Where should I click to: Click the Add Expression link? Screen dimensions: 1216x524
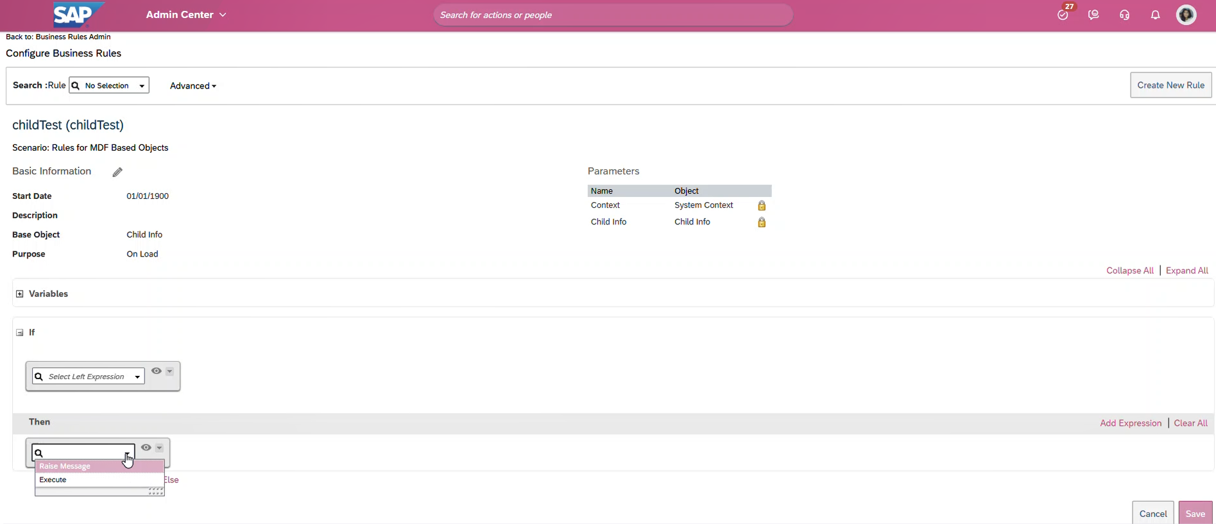pos(1130,423)
